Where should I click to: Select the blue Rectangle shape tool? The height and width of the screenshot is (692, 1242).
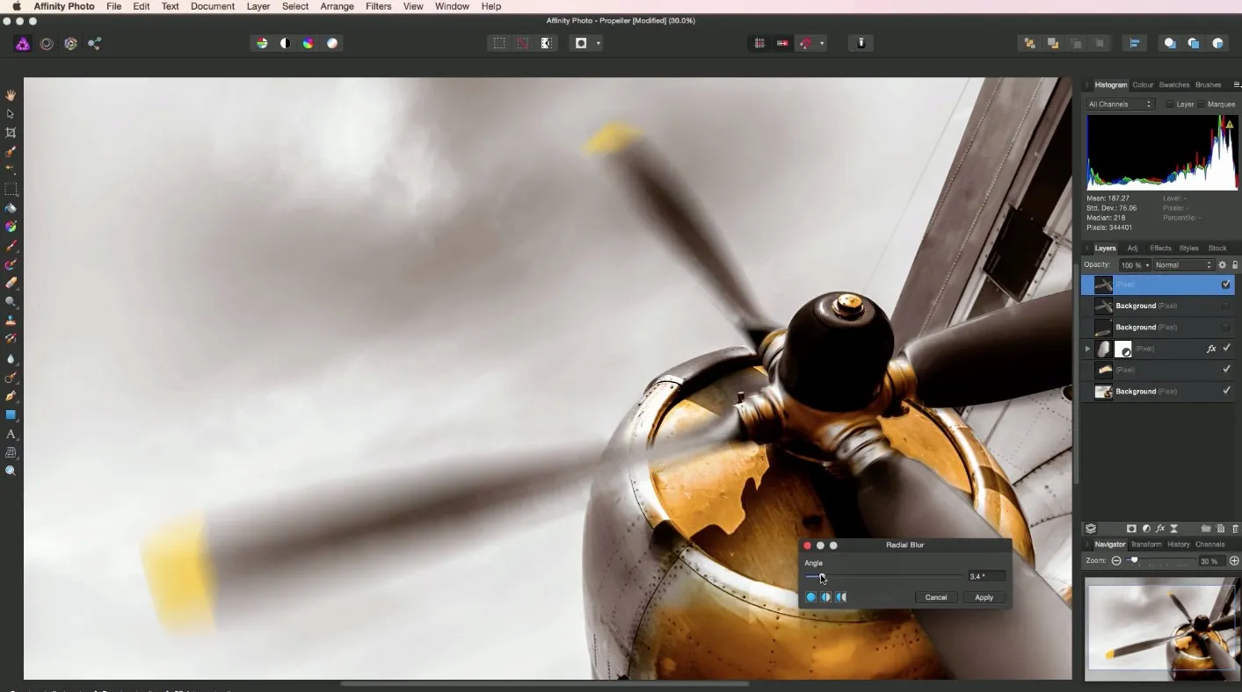pos(11,414)
